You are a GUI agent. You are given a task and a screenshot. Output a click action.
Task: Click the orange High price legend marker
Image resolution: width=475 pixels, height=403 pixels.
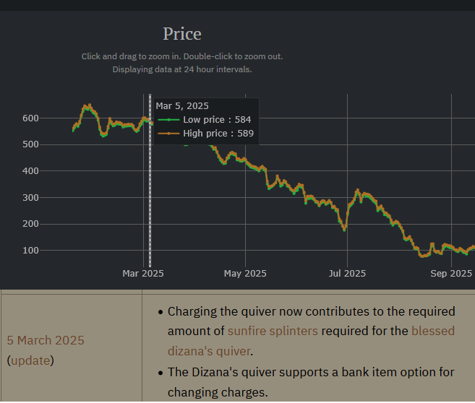click(x=168, y=134)
